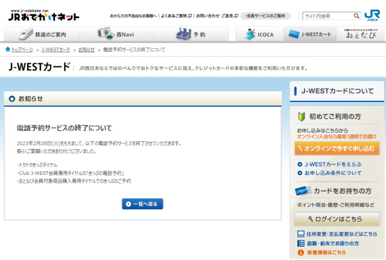
Task: Click the orange info icon beside 新着情報
Action: 301,252
